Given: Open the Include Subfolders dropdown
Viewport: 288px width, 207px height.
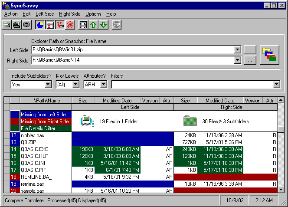Looking at the screenshot, I should coord(48,85).
